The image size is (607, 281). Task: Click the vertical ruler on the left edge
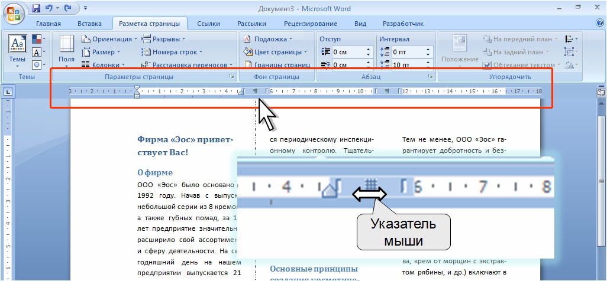(7, 189)
